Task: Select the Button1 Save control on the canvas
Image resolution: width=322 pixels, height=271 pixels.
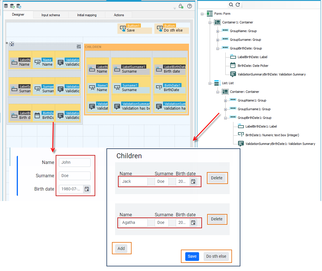Action: point(135,28)
